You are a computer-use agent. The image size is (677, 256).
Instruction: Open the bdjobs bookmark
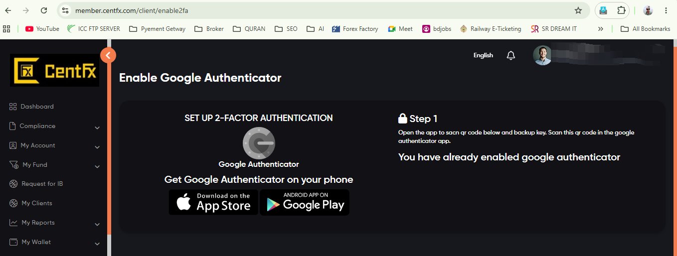click(x=437, y=29)
